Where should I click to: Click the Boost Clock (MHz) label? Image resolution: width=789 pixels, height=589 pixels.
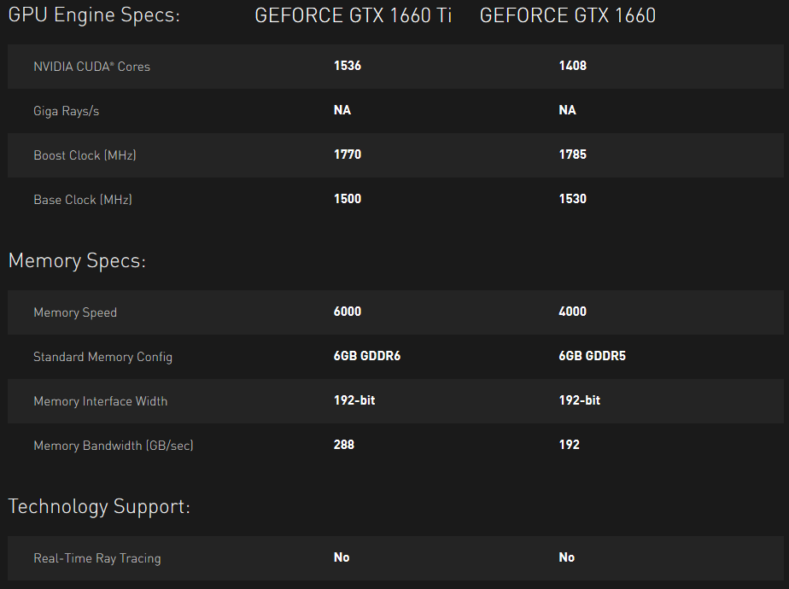(85, 155)
